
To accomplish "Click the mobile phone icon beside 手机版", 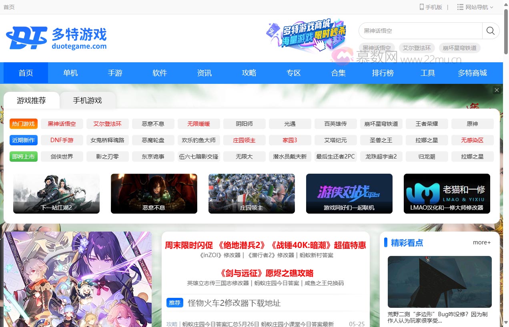I will (421, 7).
